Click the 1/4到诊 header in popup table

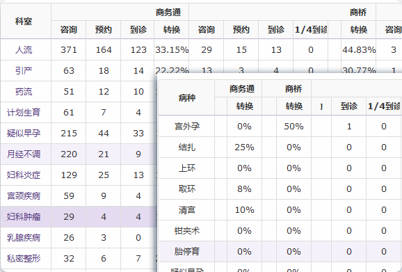[x=384, y=106]
